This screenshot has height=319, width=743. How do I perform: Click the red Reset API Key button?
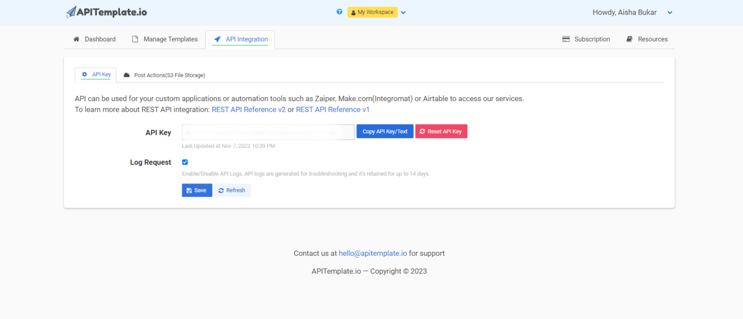pyautogui.click(x=441, y=131)
